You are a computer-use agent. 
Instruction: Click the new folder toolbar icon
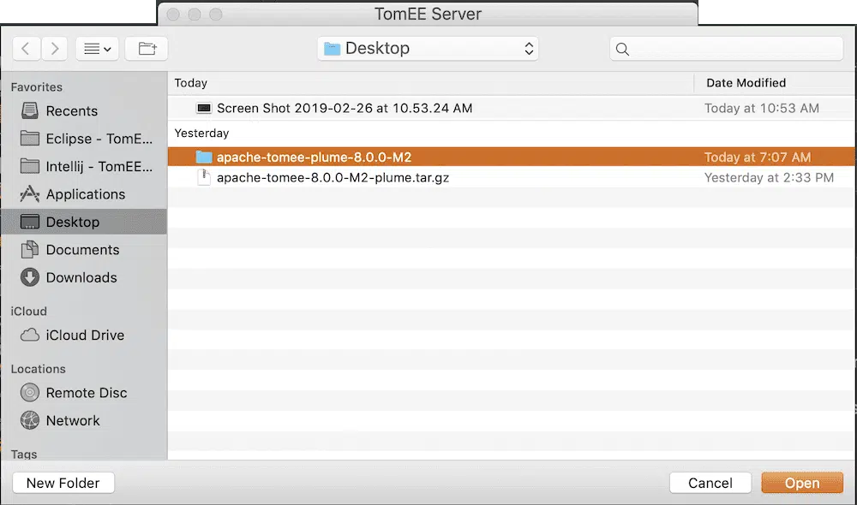[x=147, y=49]
